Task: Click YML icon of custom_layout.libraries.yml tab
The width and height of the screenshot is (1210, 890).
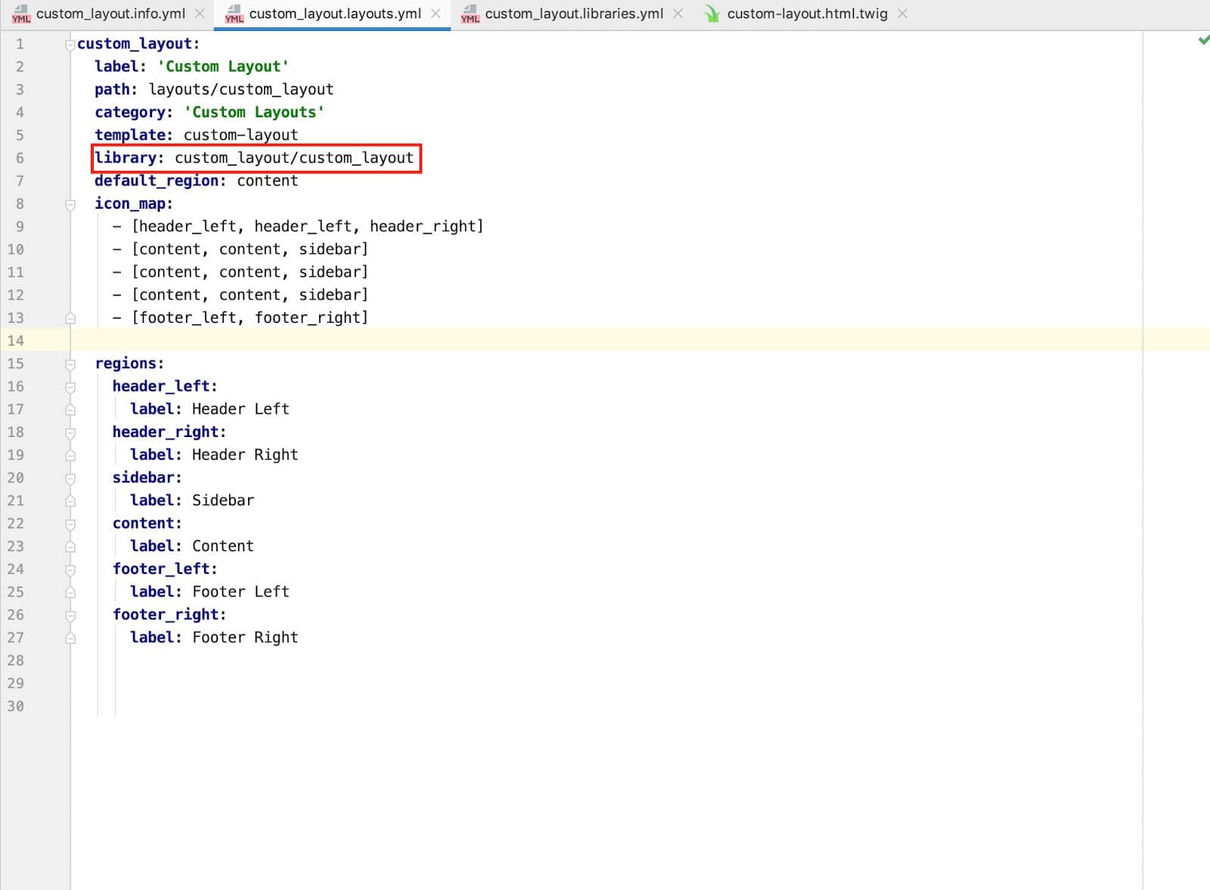Action: point(470,14)
